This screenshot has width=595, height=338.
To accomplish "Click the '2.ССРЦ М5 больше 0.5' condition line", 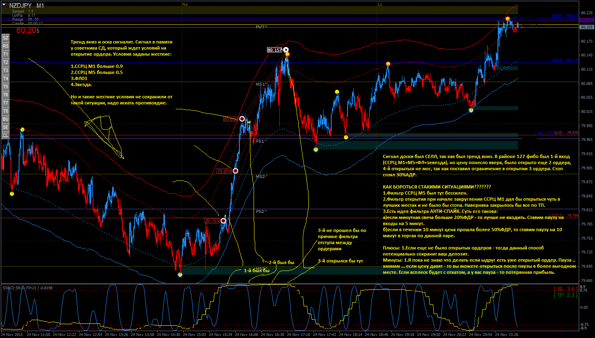I will coord(97,72).
